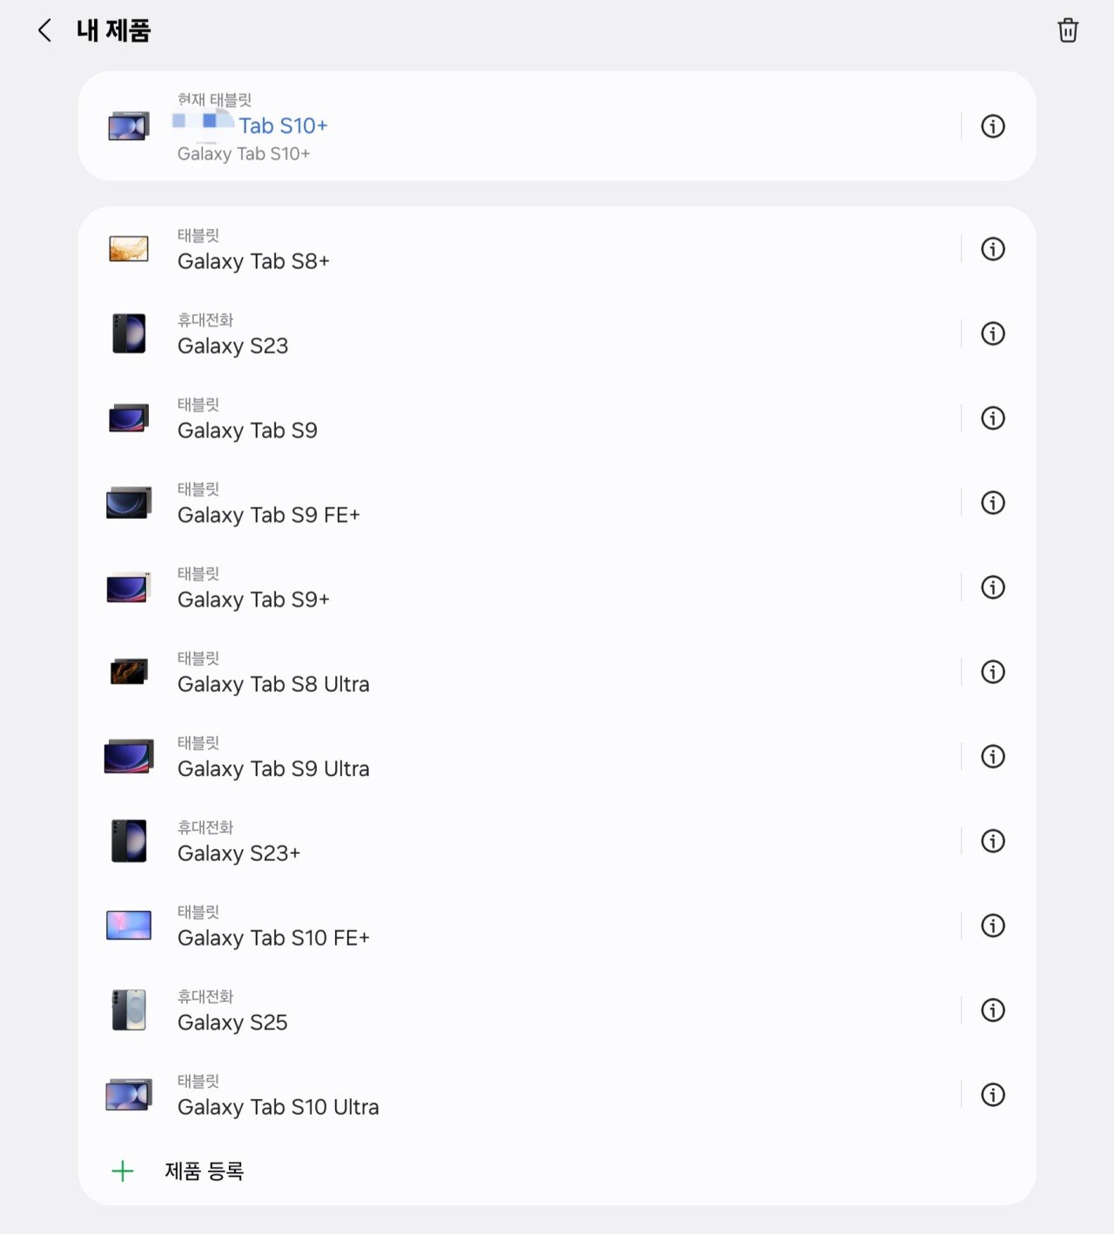Open Galaxy Tab S10 FE+ entry
1114x1234 pixels.
(x=518, y=926)
